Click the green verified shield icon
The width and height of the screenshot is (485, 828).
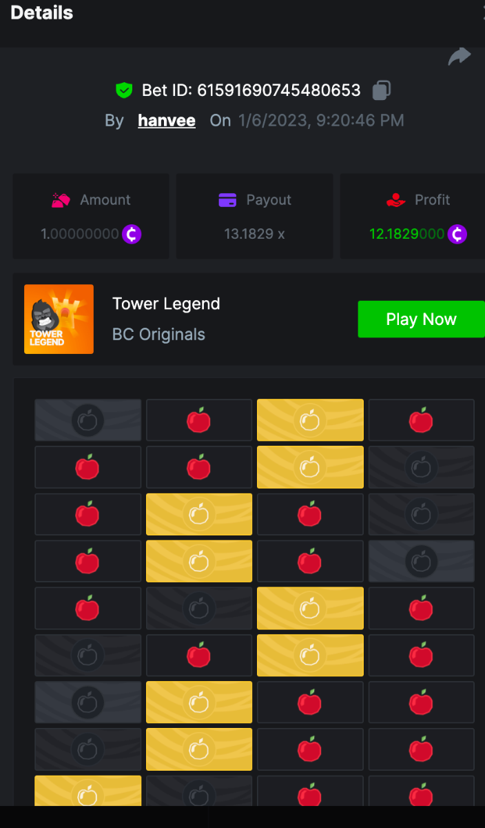tap(124, 90)
